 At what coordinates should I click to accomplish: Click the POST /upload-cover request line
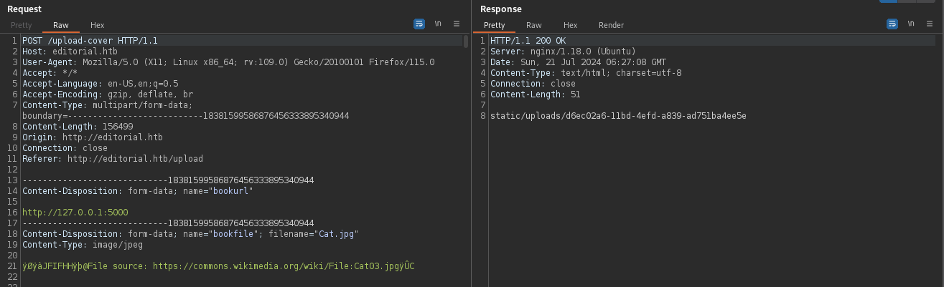click(90, 41)
